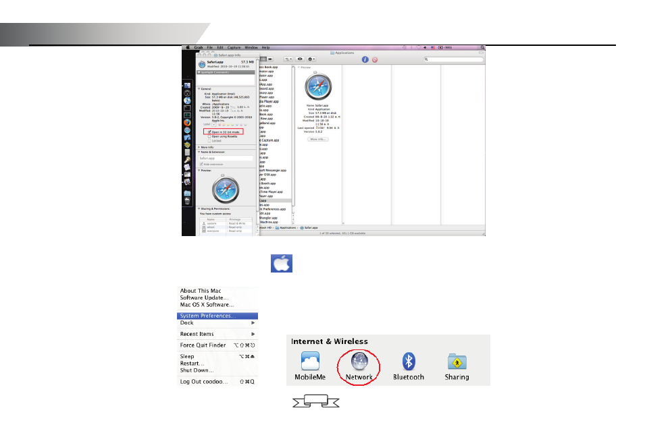This screenshot has height=429, width=645.
Task: Choose Force Quit Finder
Action: click(x=217, y=345)
